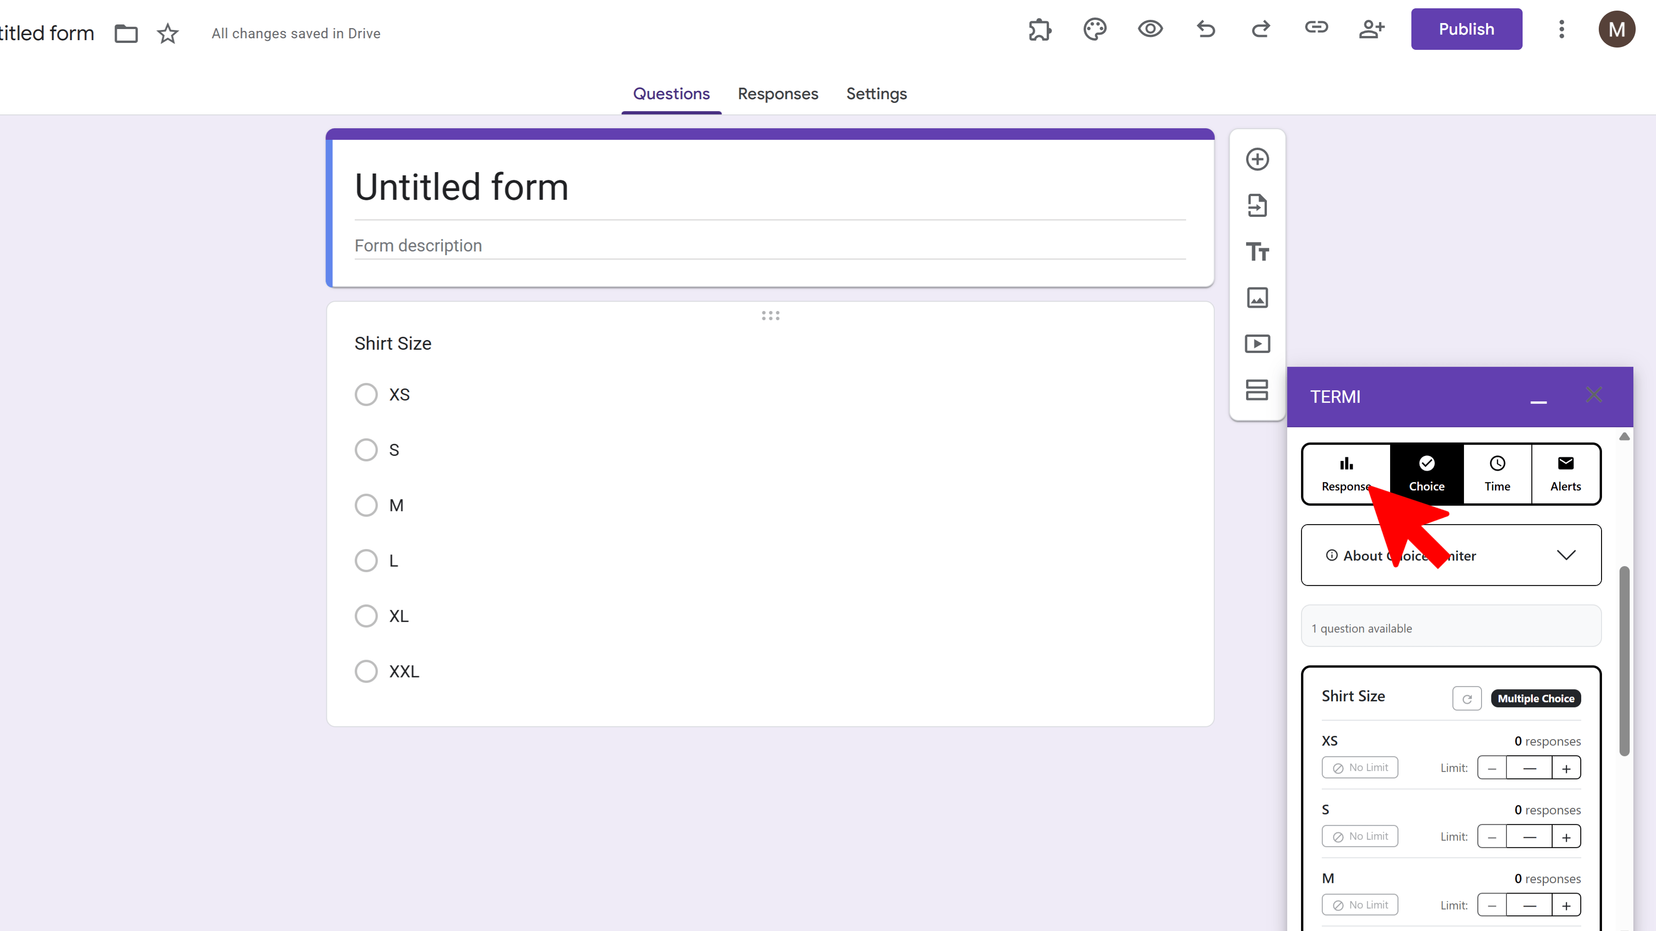Select the XL radio option
Image resolution: width=1656 pixels, height=931 pixels.
pyautogui.click(x=366, y=616)
